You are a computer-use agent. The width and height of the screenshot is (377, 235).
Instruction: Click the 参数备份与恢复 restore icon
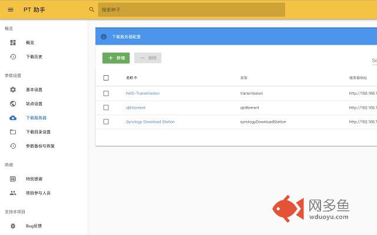13,146
